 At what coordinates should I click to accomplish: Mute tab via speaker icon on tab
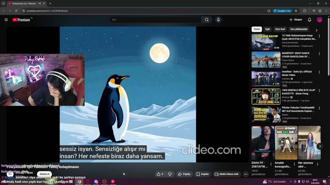coord(40,4)
